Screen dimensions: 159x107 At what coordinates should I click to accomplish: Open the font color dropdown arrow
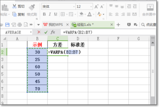click(x=93, y=14)
